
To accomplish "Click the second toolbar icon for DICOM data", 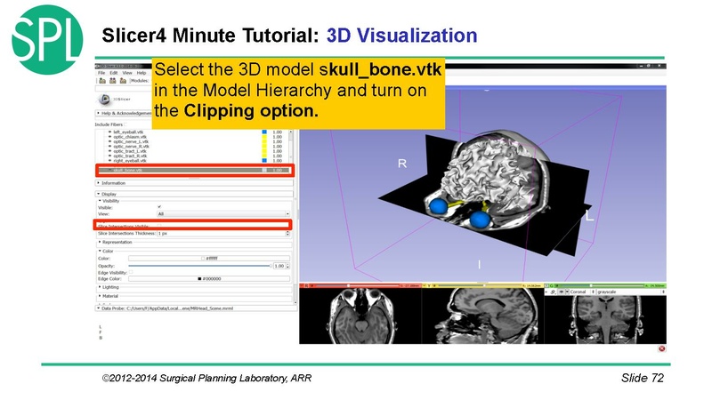I will point(113,81).
